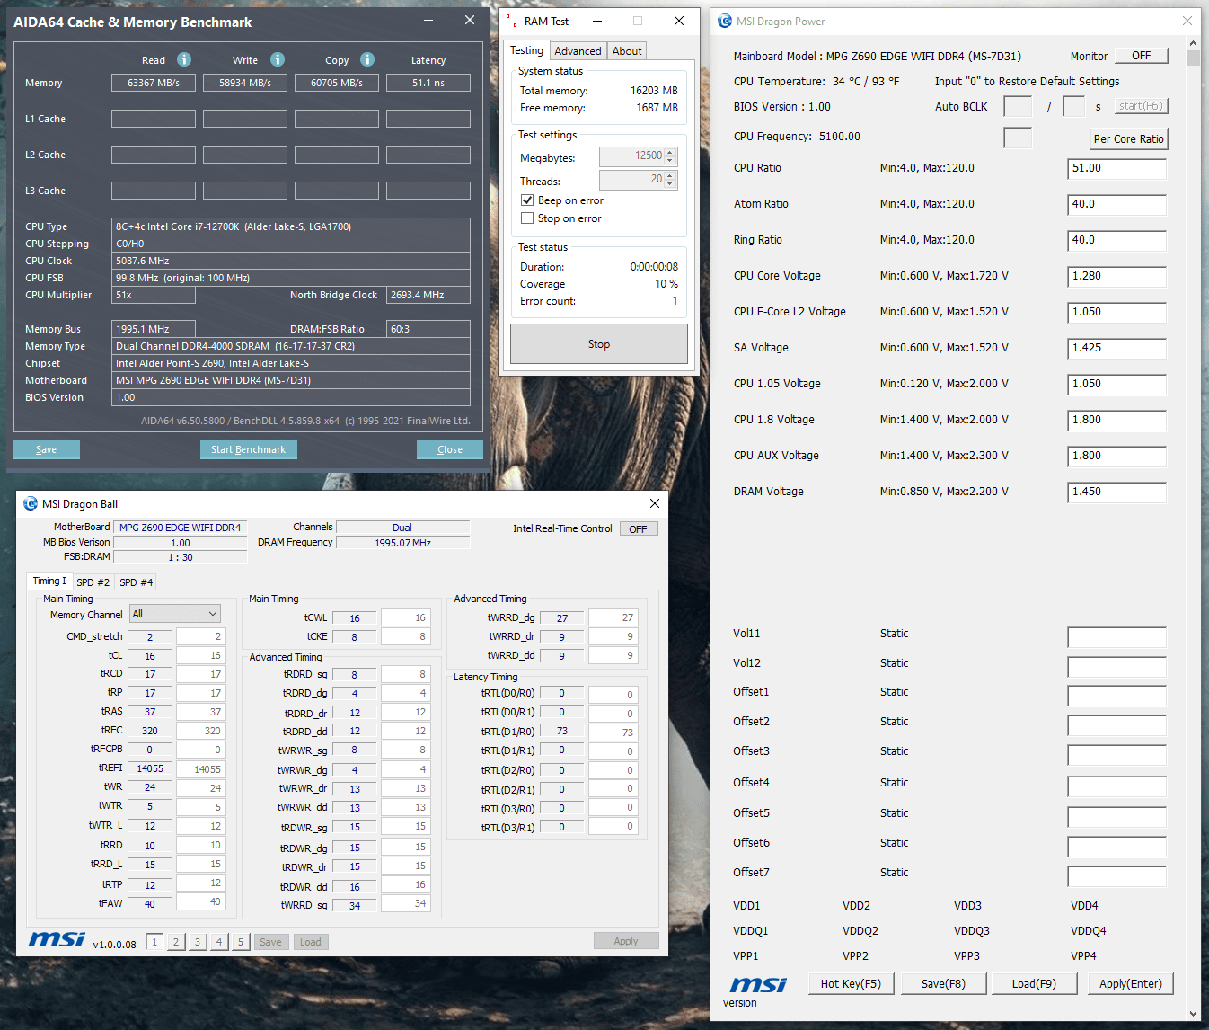The width and height of the screenshot is (1209, 1030).
Task: Click the DRAM Voltage input field
Action: 1116,492
